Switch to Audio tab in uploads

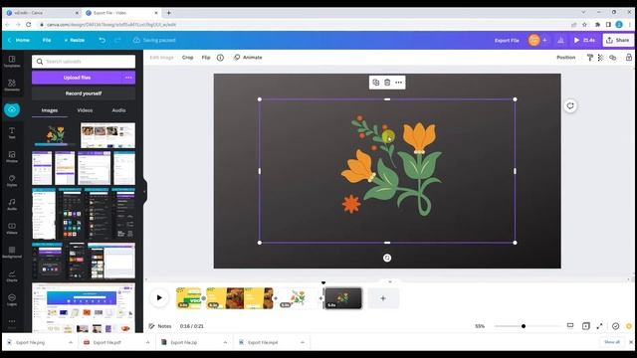click(x=118, y=110)
